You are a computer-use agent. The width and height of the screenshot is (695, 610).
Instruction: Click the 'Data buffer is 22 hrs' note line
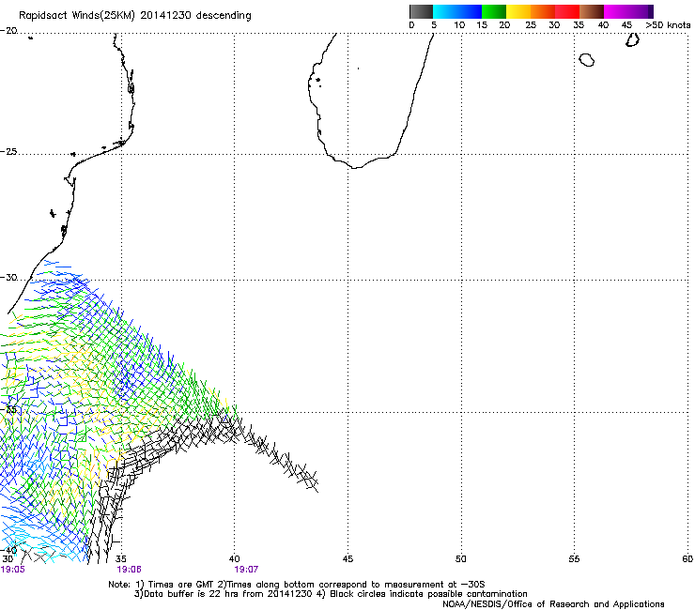point(331,594)
